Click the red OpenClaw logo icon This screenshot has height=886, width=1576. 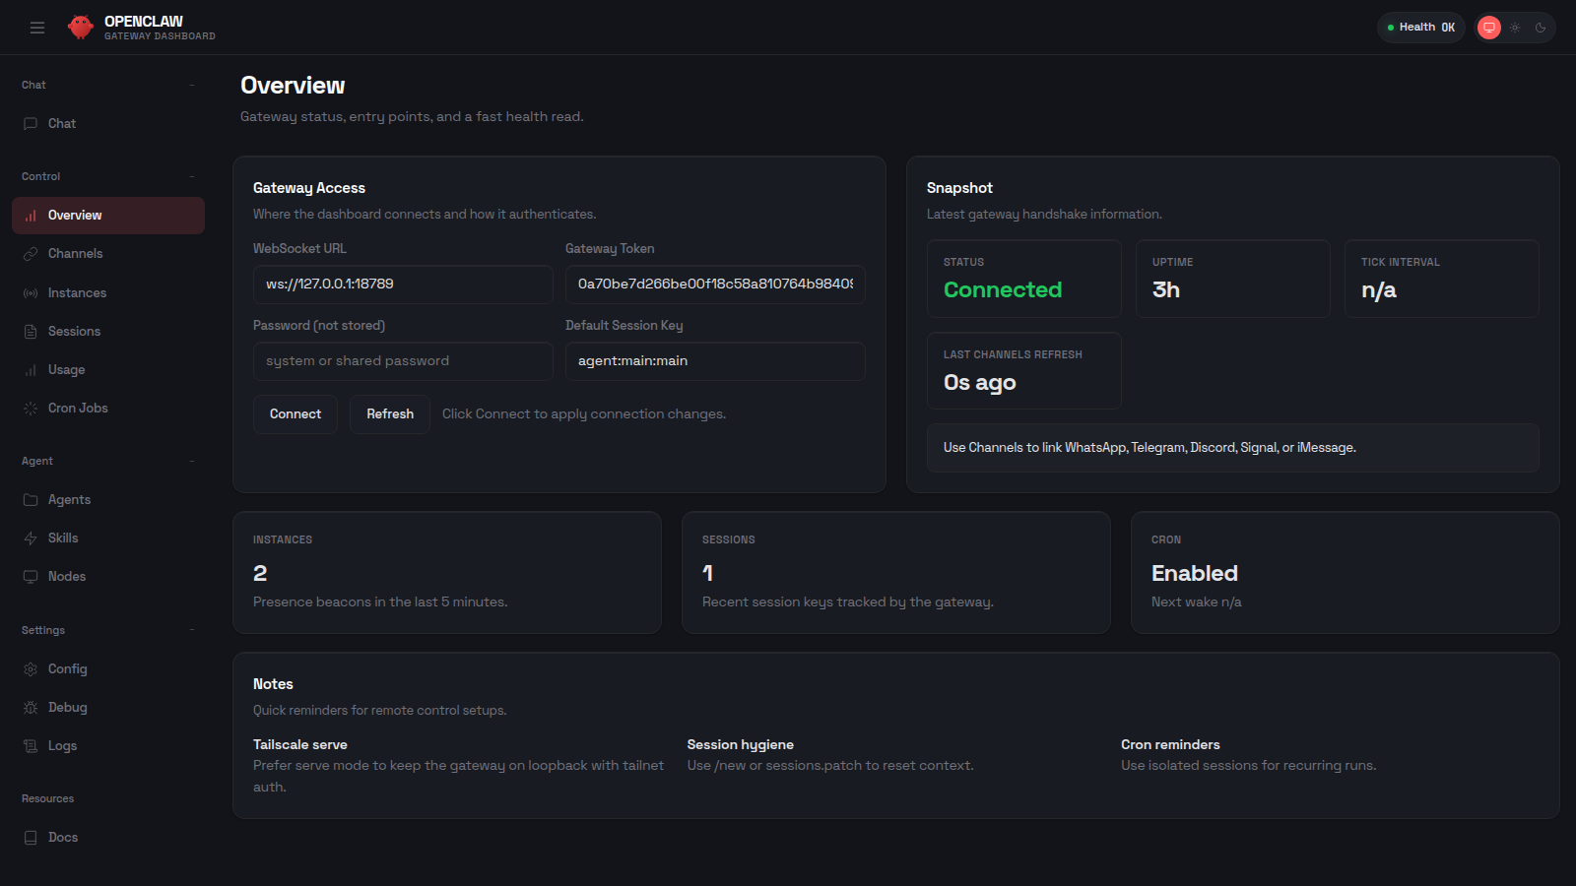(79, 27)
